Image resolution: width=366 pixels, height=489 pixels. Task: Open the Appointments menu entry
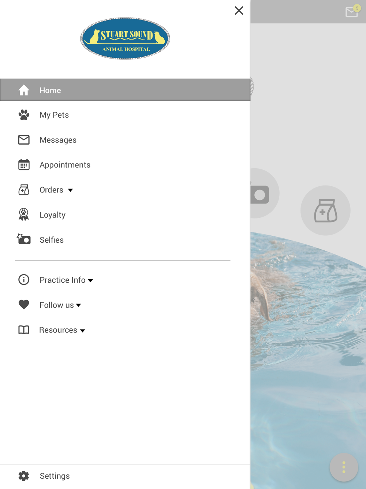65,165
